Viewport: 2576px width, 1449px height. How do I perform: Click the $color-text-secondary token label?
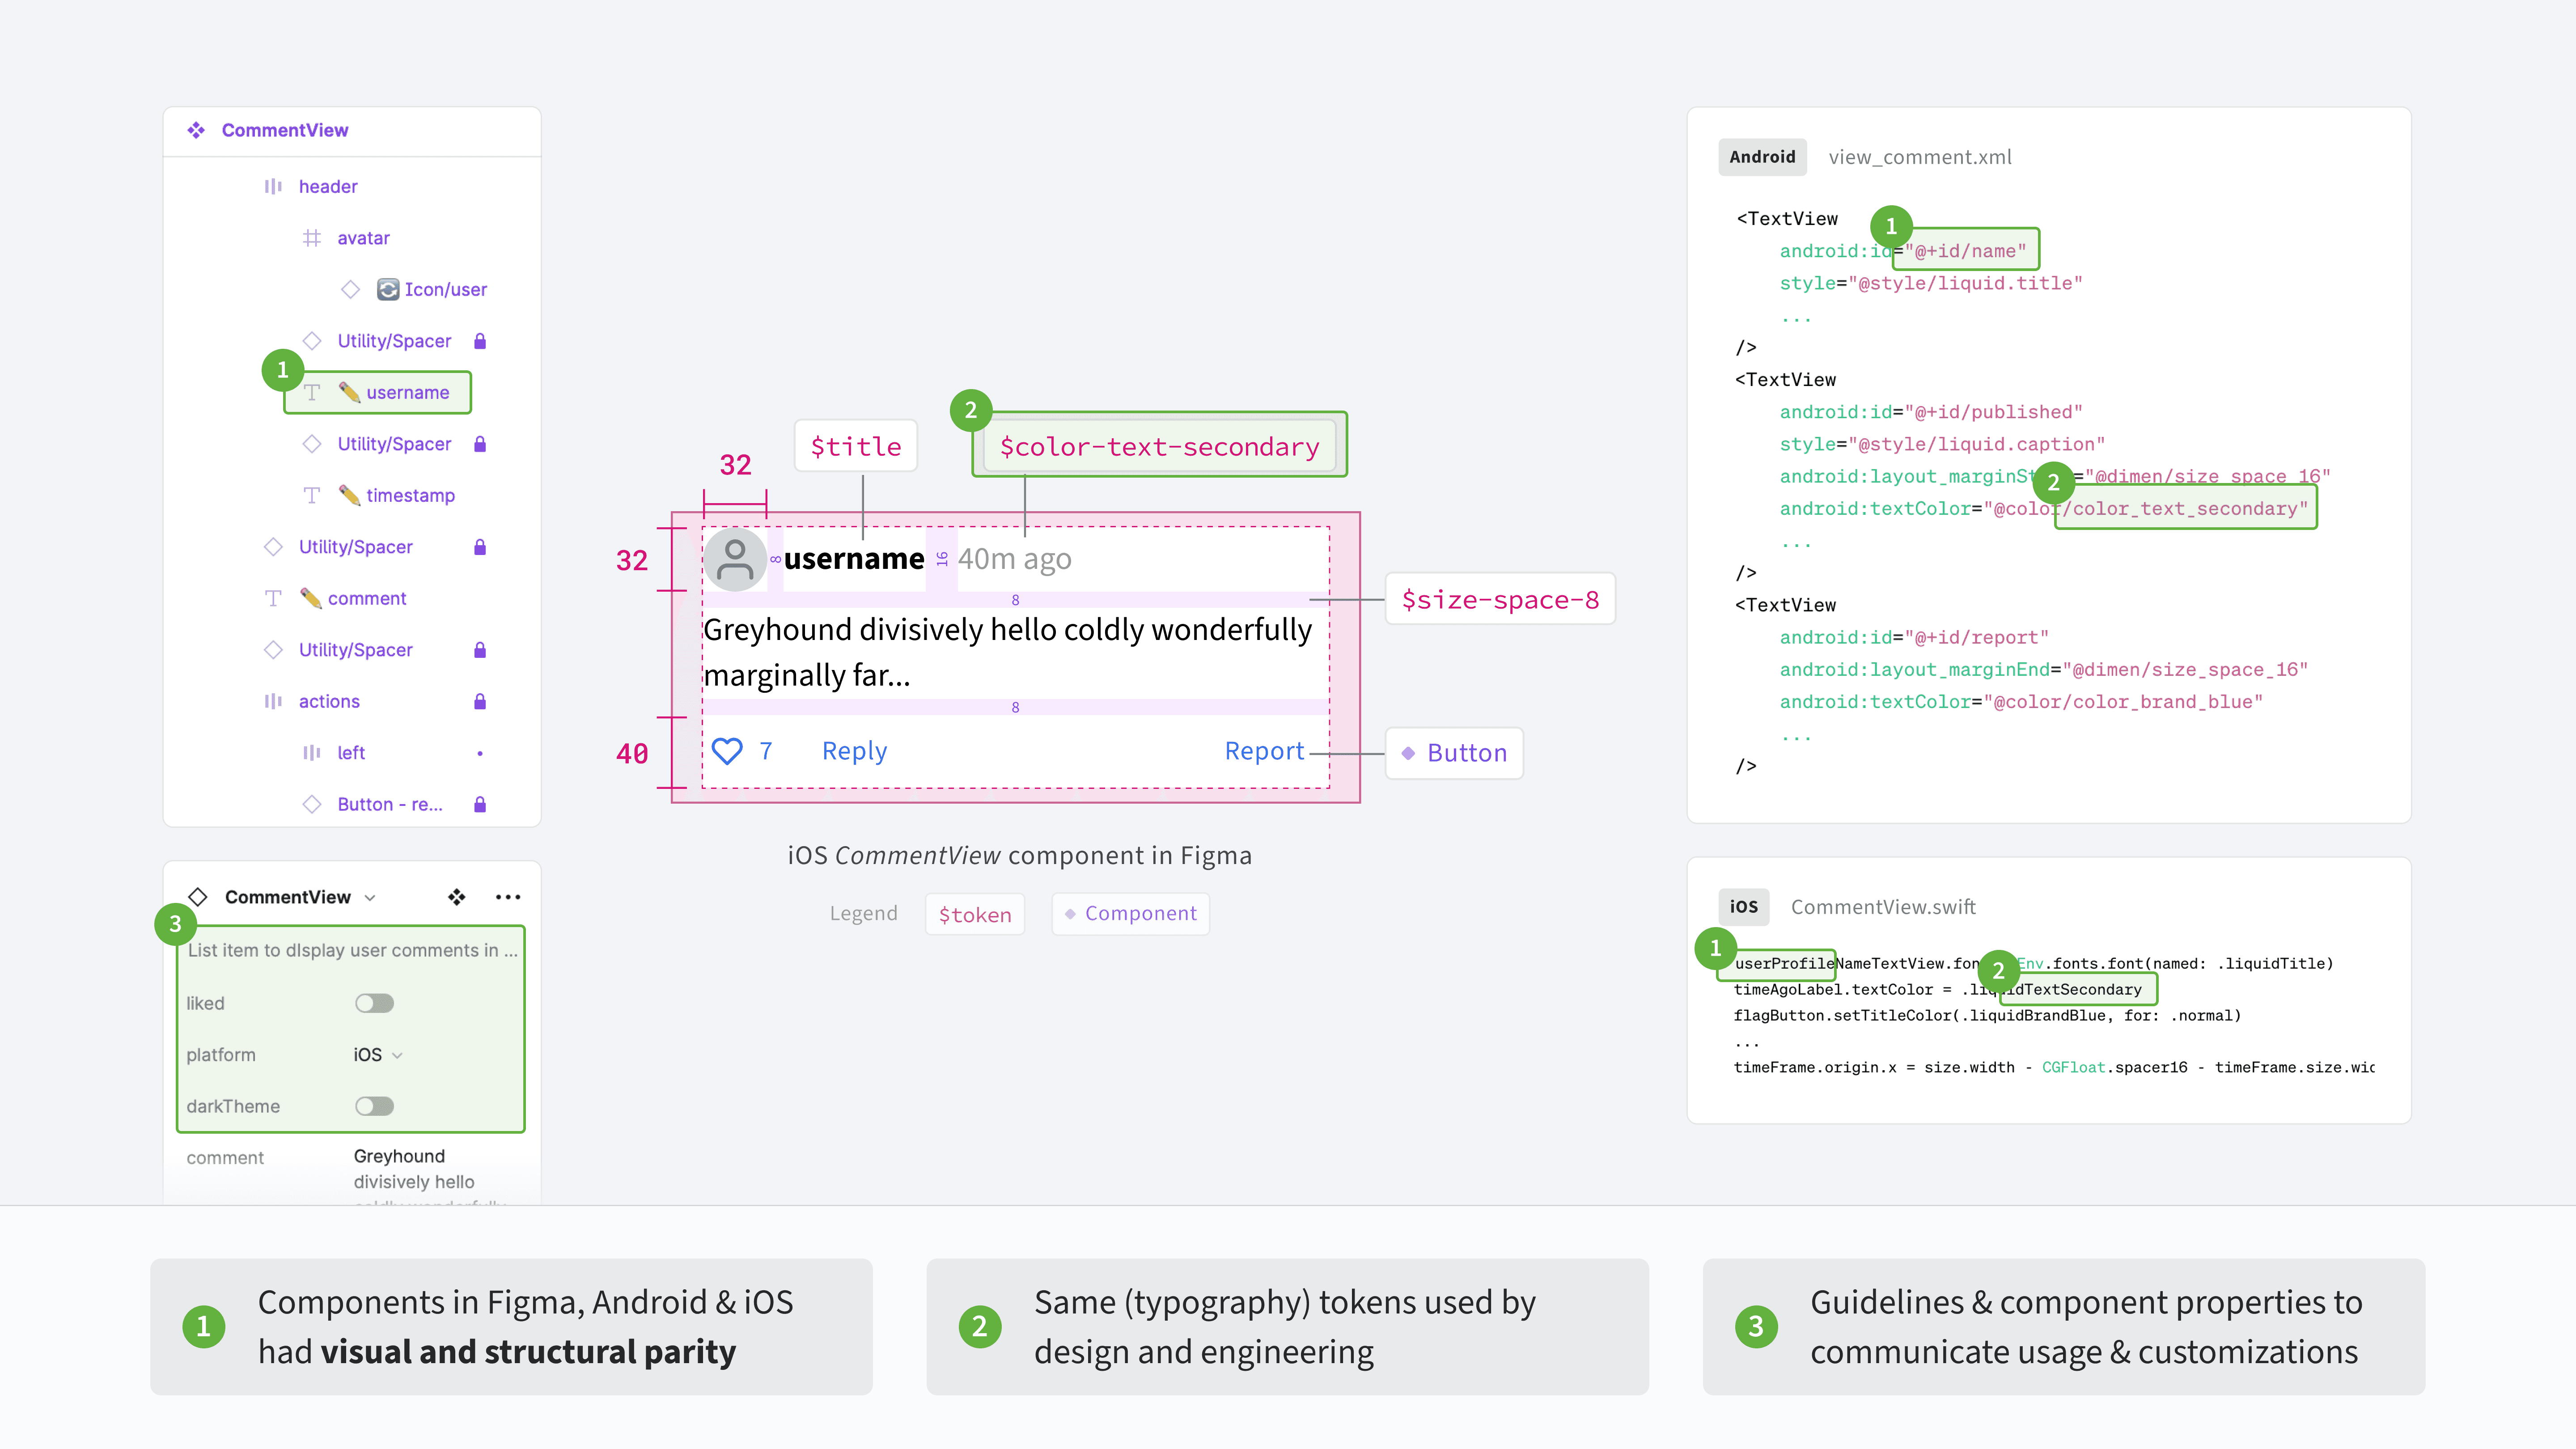[1160, 446]
